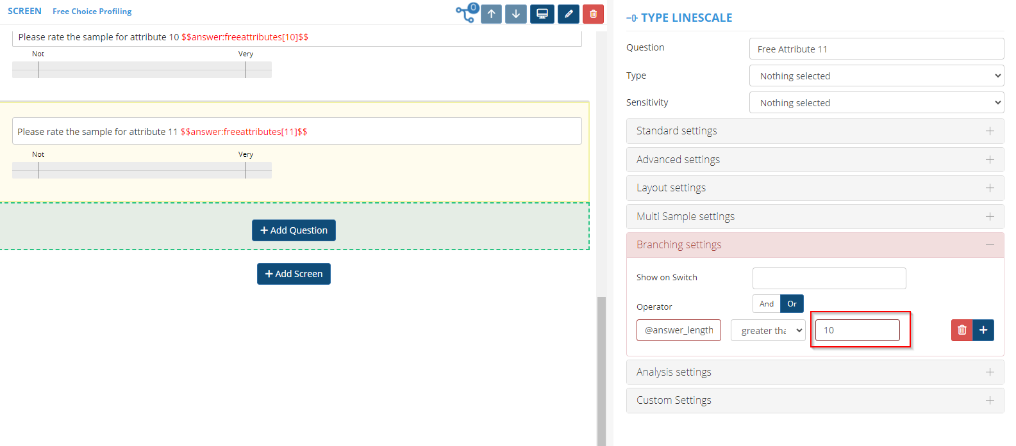The width and height of the screenshot is (1016, 446).
Task: Preview screen using the monitor icon
Action: tap(542, 14)
